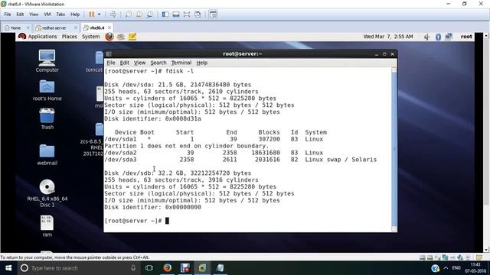The width and height of the screenshot is (490, 275).
Task: Open VMware File menu
Action: (x=8, y=15)
